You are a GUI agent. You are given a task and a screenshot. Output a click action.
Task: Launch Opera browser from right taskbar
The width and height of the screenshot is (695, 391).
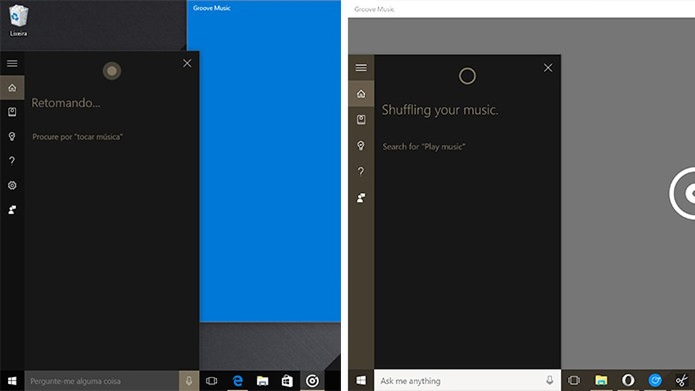click(628, 380)
